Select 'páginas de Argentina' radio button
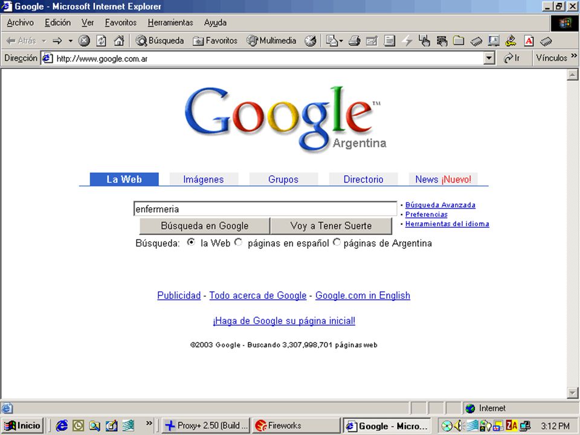 tap(337, 242)
